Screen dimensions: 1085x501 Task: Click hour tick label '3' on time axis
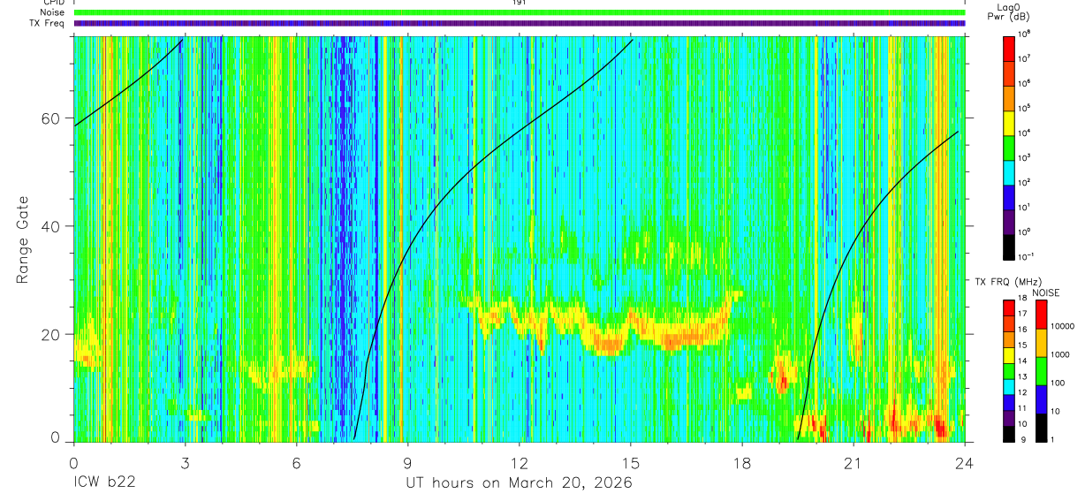click(185, 464)
